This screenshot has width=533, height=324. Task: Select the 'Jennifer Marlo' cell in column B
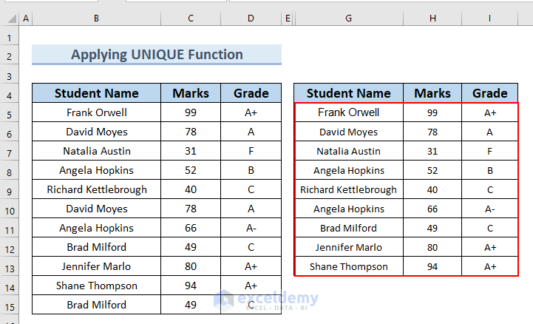click(96, 266)
